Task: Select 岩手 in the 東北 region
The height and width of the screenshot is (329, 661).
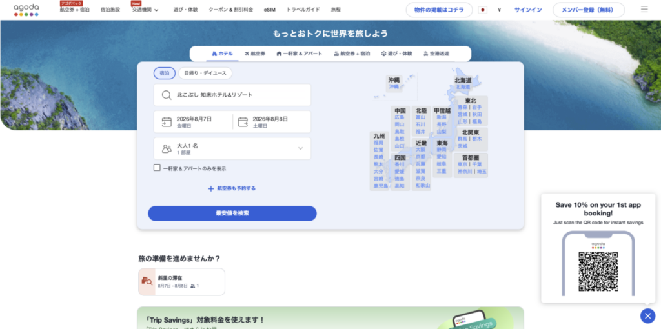Action: point(477,108)
